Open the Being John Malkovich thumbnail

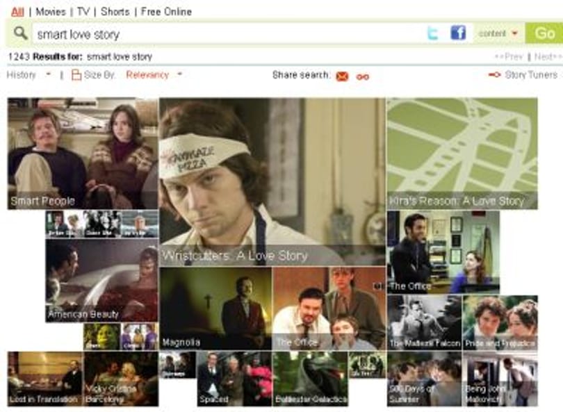[x=500, y=379]
